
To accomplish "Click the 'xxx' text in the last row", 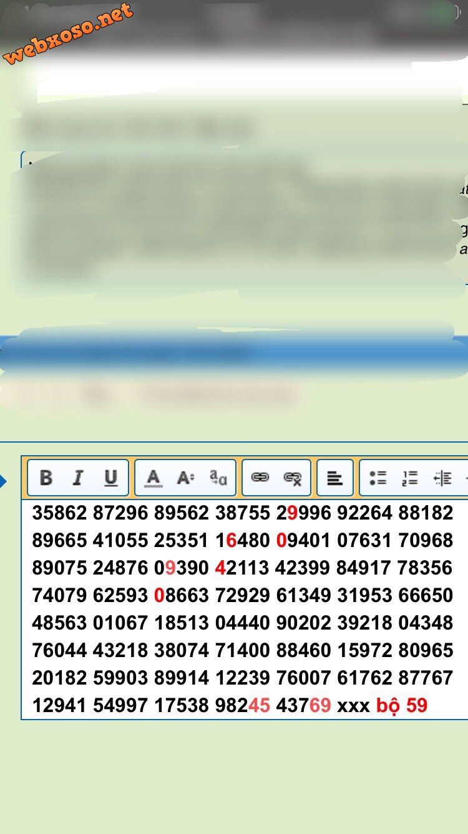I will (354, 707).
